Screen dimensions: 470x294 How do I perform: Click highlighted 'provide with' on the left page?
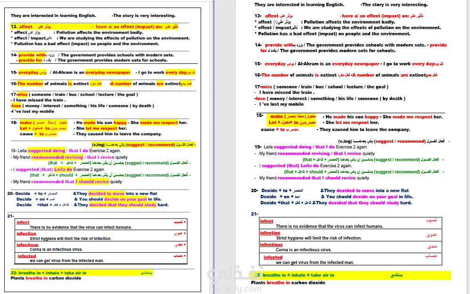(32, 55)
